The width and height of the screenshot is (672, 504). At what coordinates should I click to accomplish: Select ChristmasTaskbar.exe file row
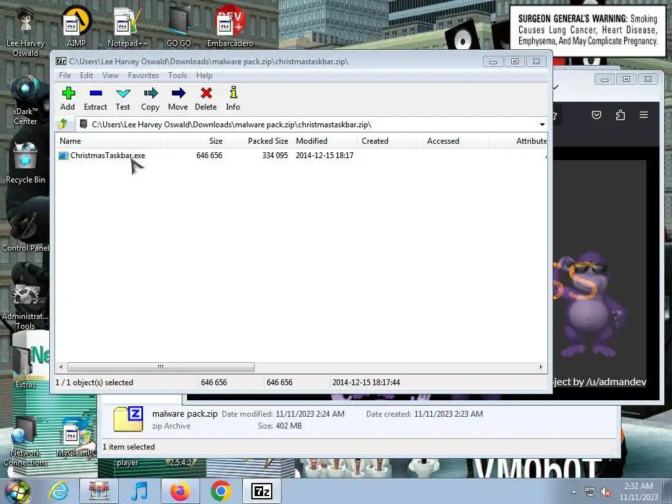click(302, 156)
